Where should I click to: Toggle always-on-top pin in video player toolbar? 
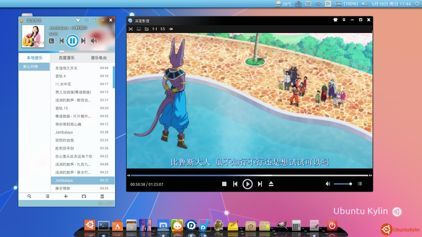(x=171, y=29)
